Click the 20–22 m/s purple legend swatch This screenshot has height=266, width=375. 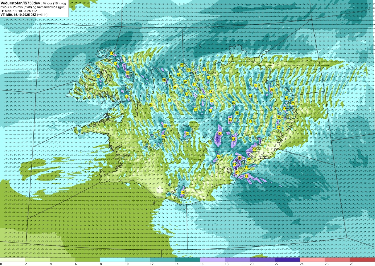262,260
